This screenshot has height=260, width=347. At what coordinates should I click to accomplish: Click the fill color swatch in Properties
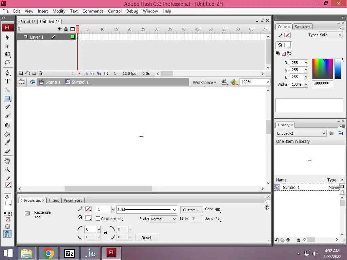pos(88,218)
